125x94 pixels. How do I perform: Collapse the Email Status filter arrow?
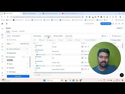27,57
